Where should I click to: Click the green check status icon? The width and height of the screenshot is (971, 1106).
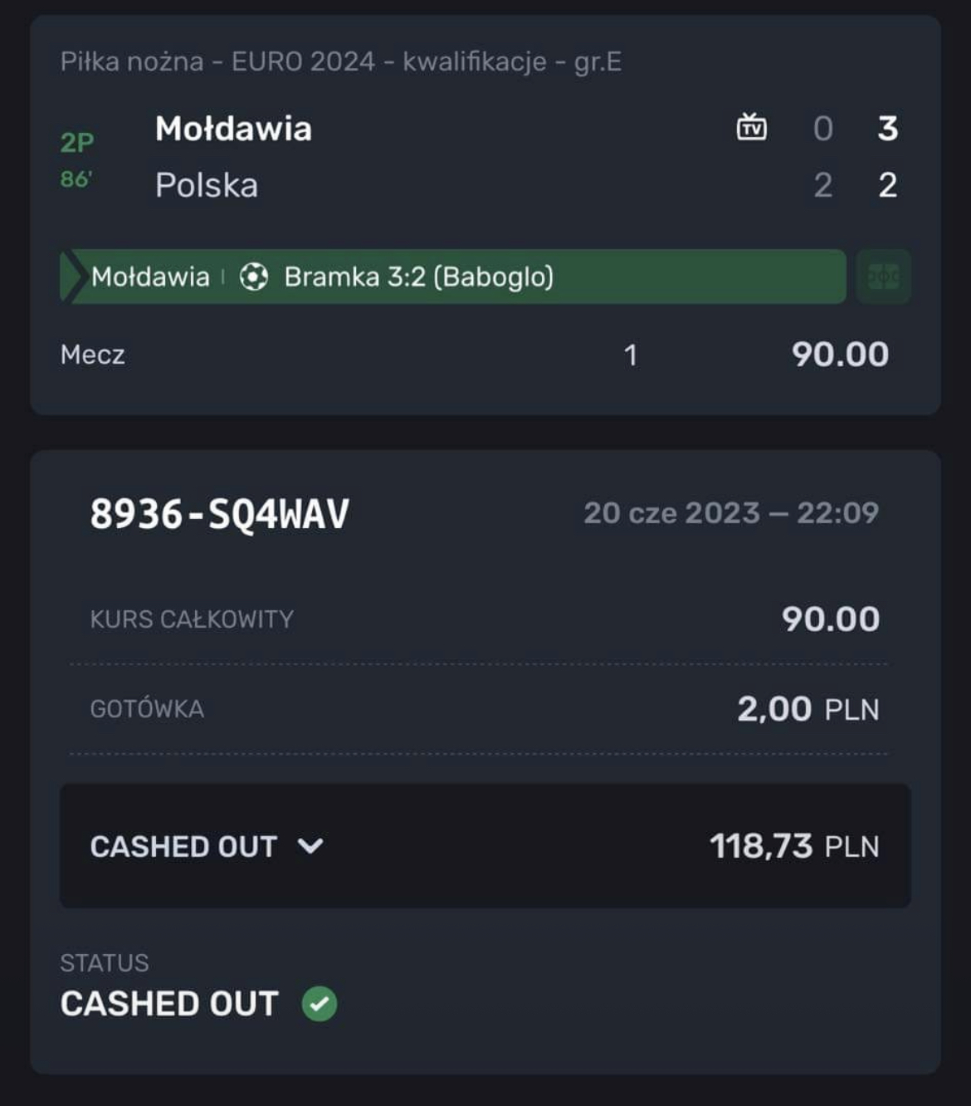point(320,1003)
